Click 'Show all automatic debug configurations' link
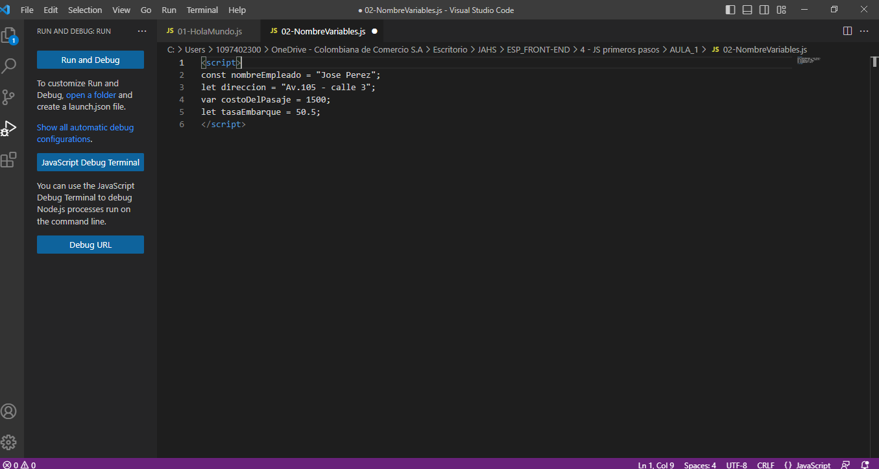 85,133
